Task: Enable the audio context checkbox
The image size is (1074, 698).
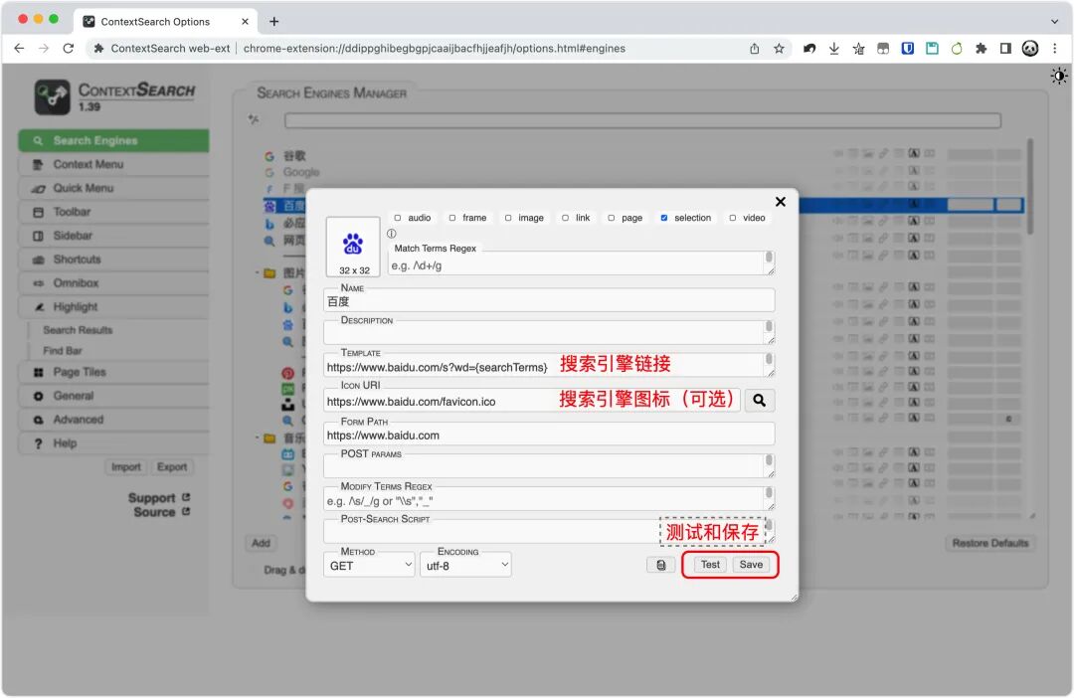Action: (x=397, y=218)
